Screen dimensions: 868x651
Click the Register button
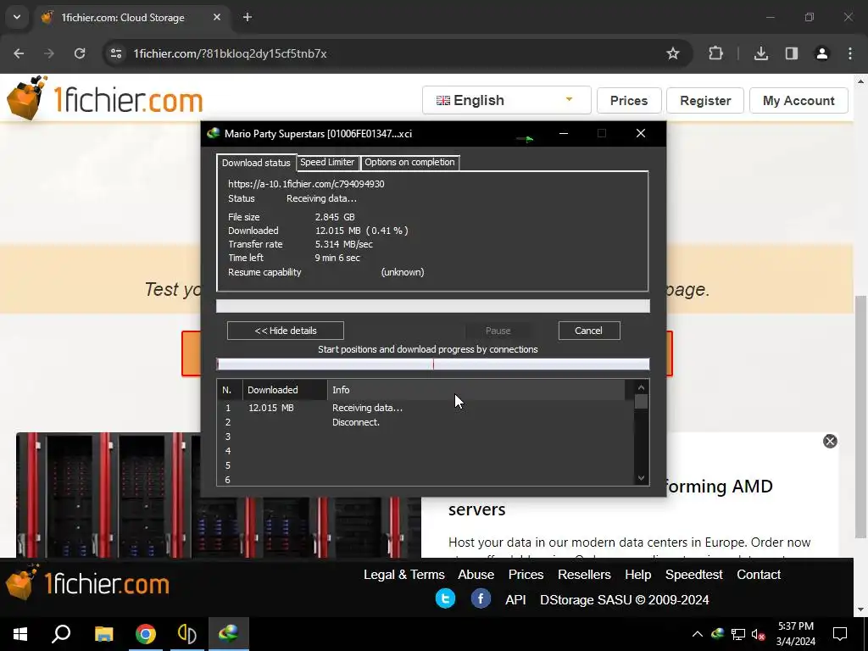(x=705, y=100)
